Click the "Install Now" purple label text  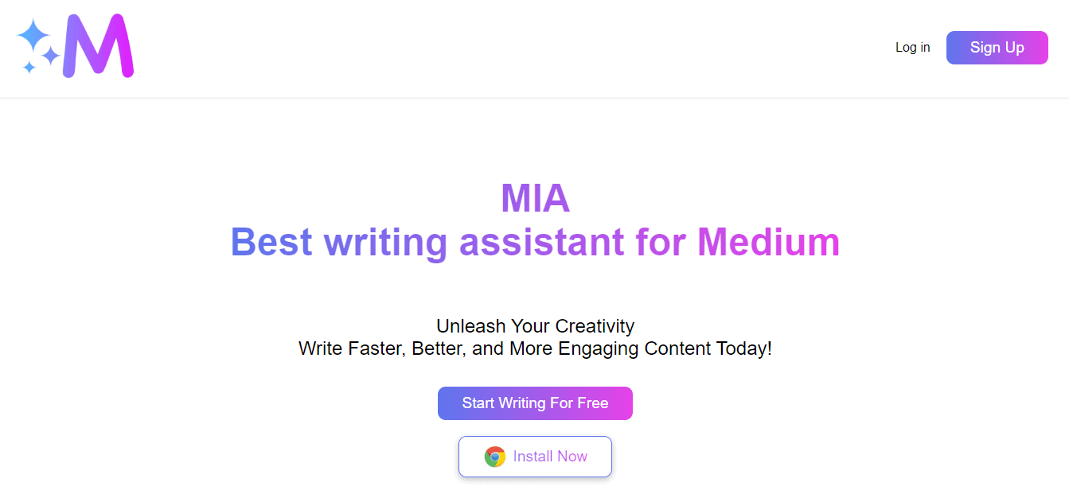[x=551, y=456]
